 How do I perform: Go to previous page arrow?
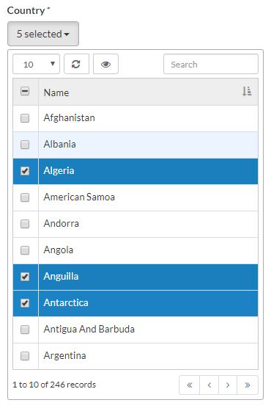(x=209, y=385)
